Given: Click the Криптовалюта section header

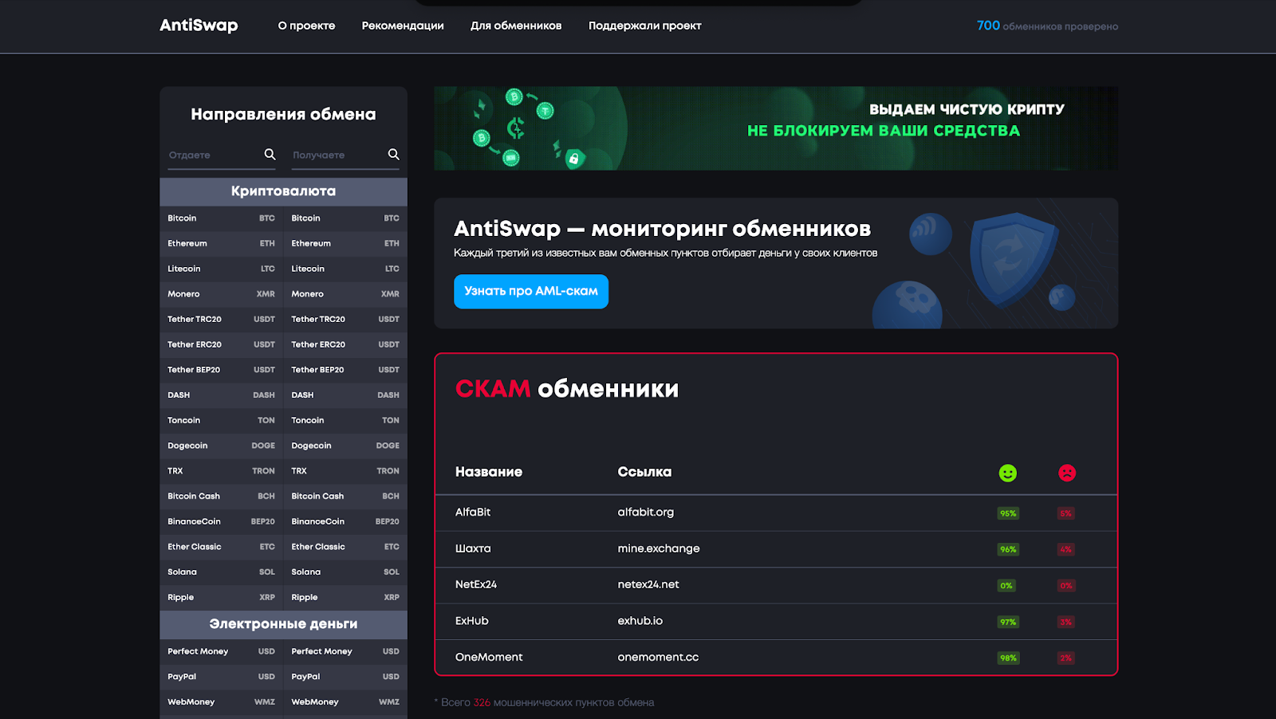Looking at the screenshot, I should pos(283,191).
